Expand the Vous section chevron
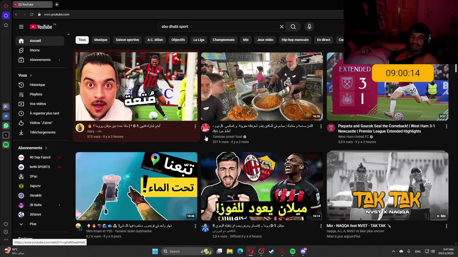 point(31,75)
